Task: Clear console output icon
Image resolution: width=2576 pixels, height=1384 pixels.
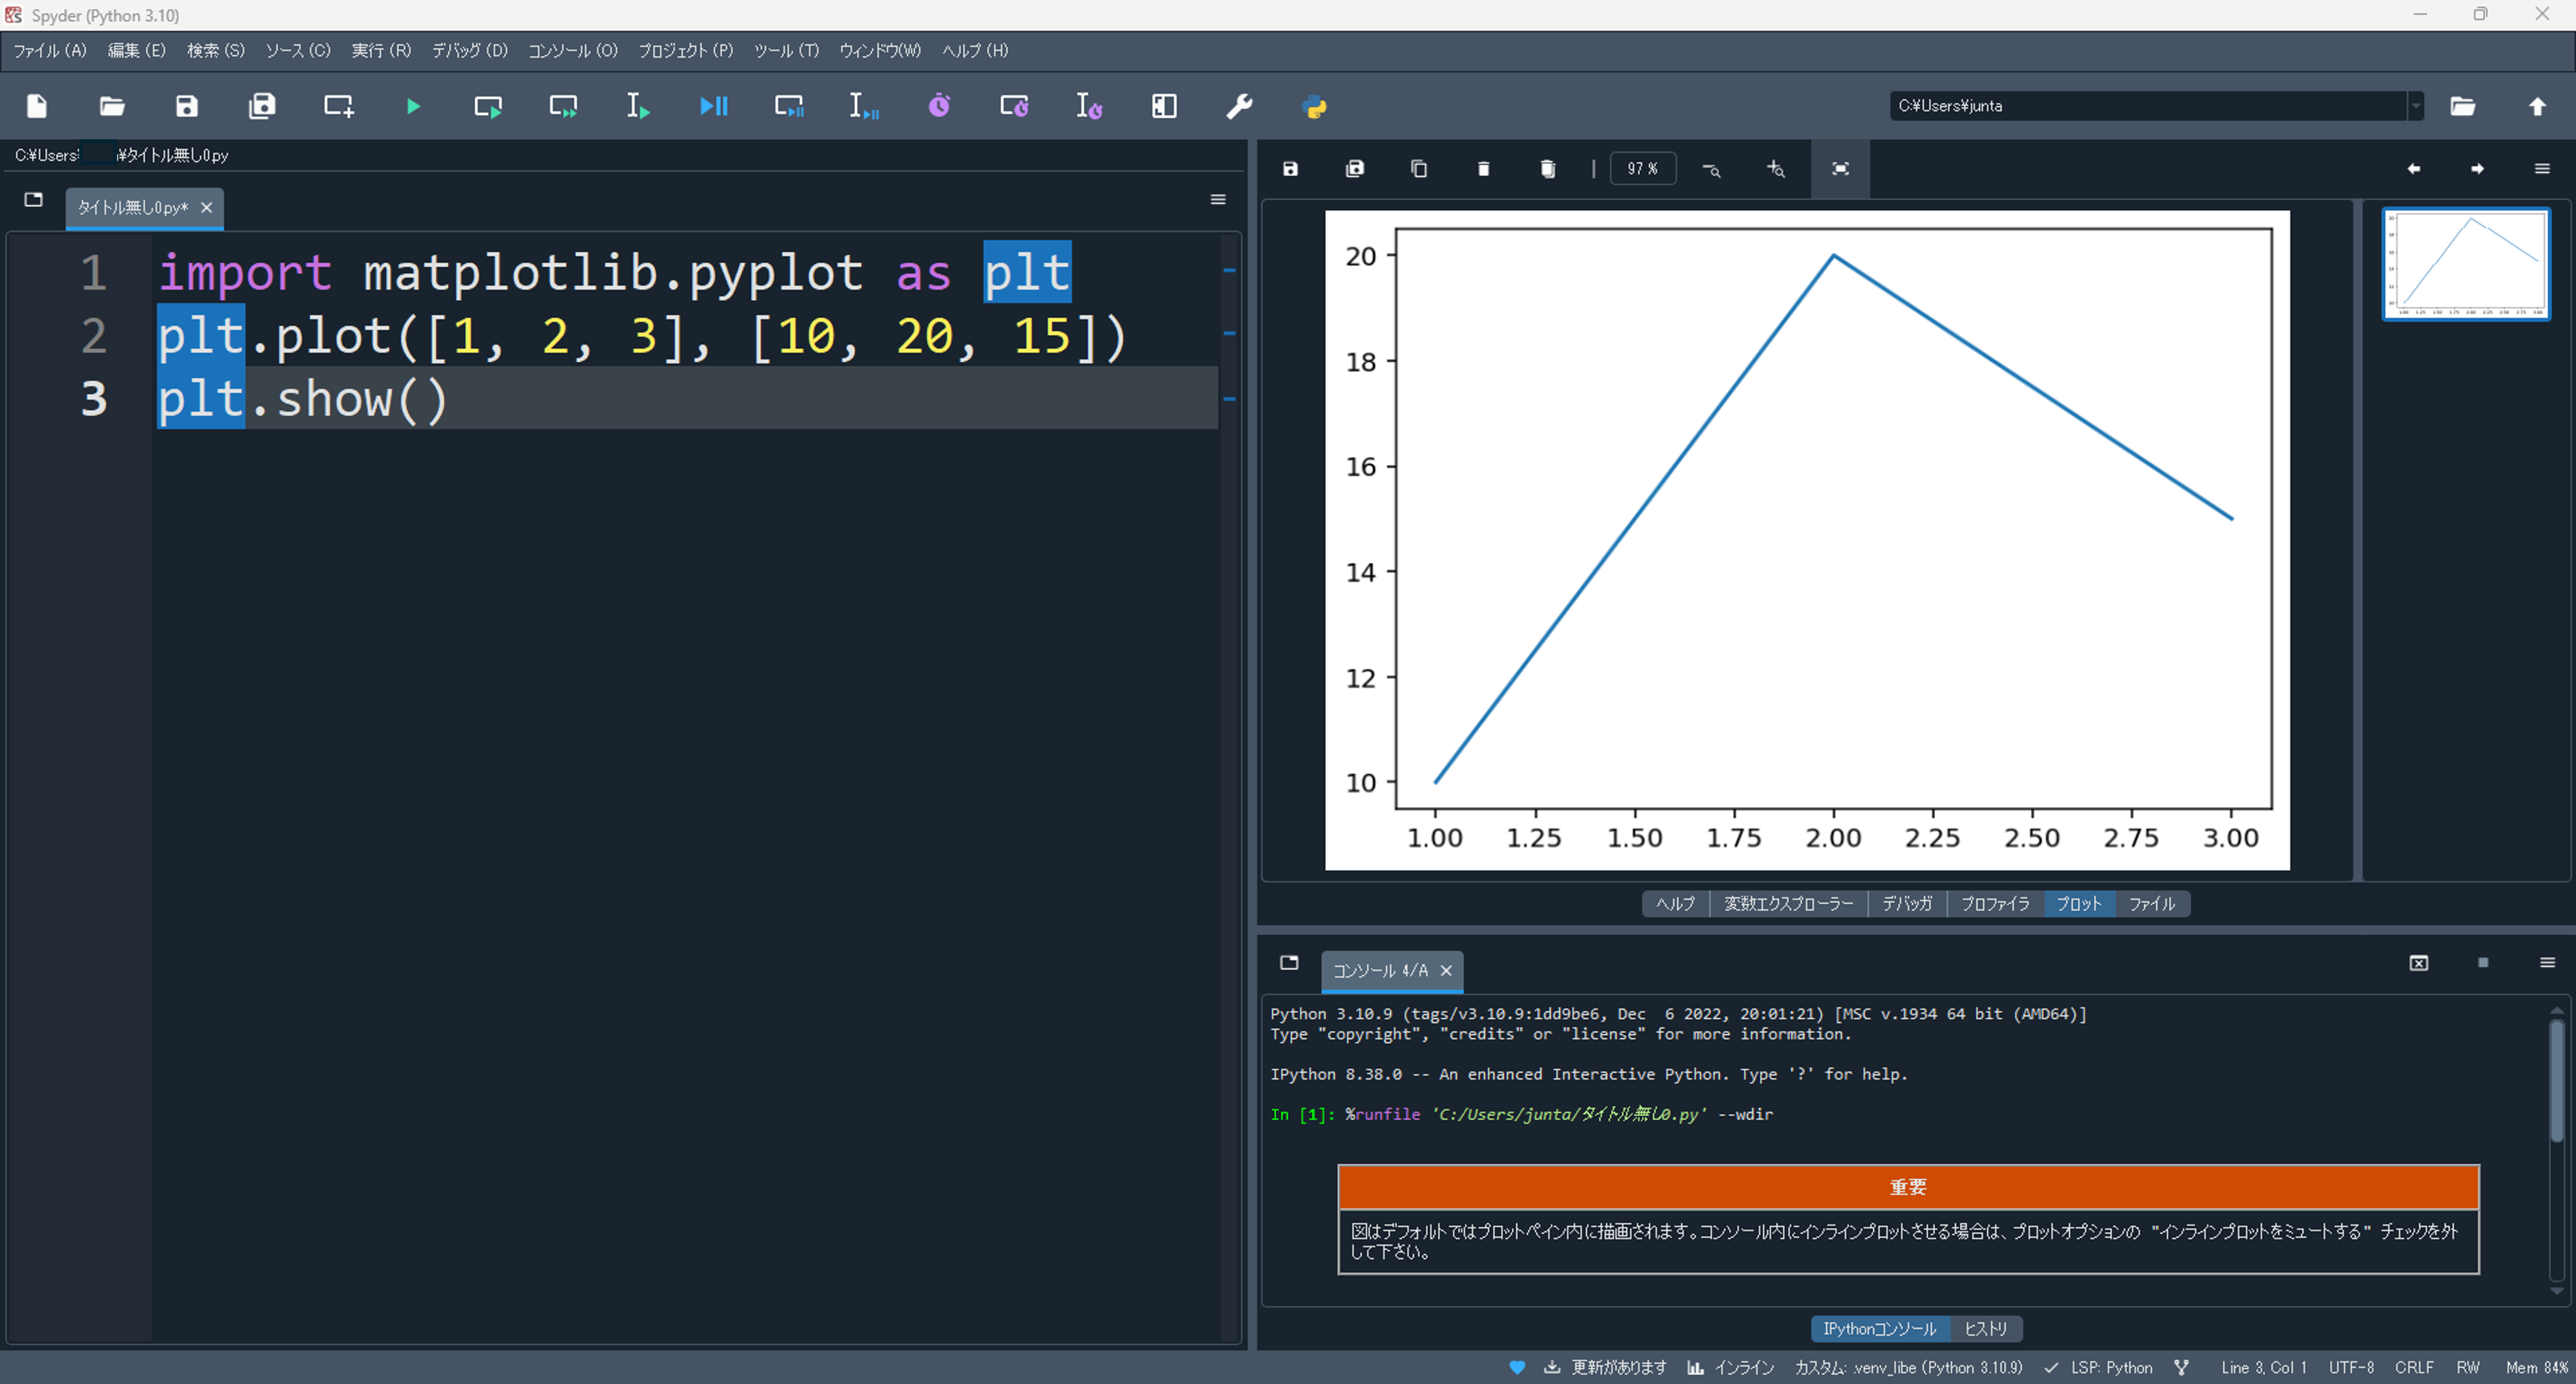Action: [x=2419, y=962]
